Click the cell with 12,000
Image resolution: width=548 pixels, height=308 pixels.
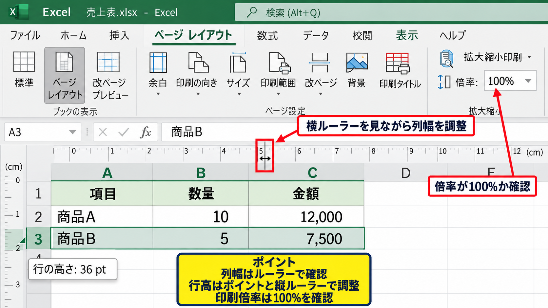[306, 217]
